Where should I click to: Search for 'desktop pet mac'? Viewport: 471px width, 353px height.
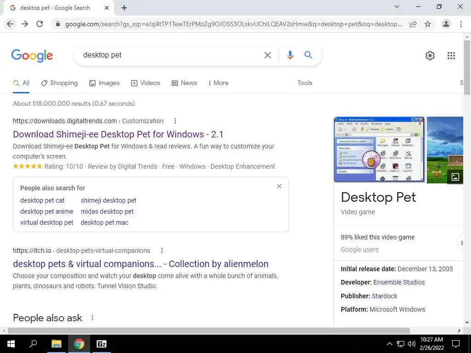click(x=104, y=223)
